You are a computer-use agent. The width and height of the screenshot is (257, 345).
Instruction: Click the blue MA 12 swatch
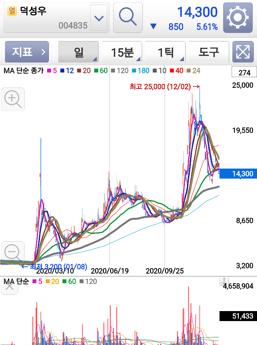[x=62, y=71]
